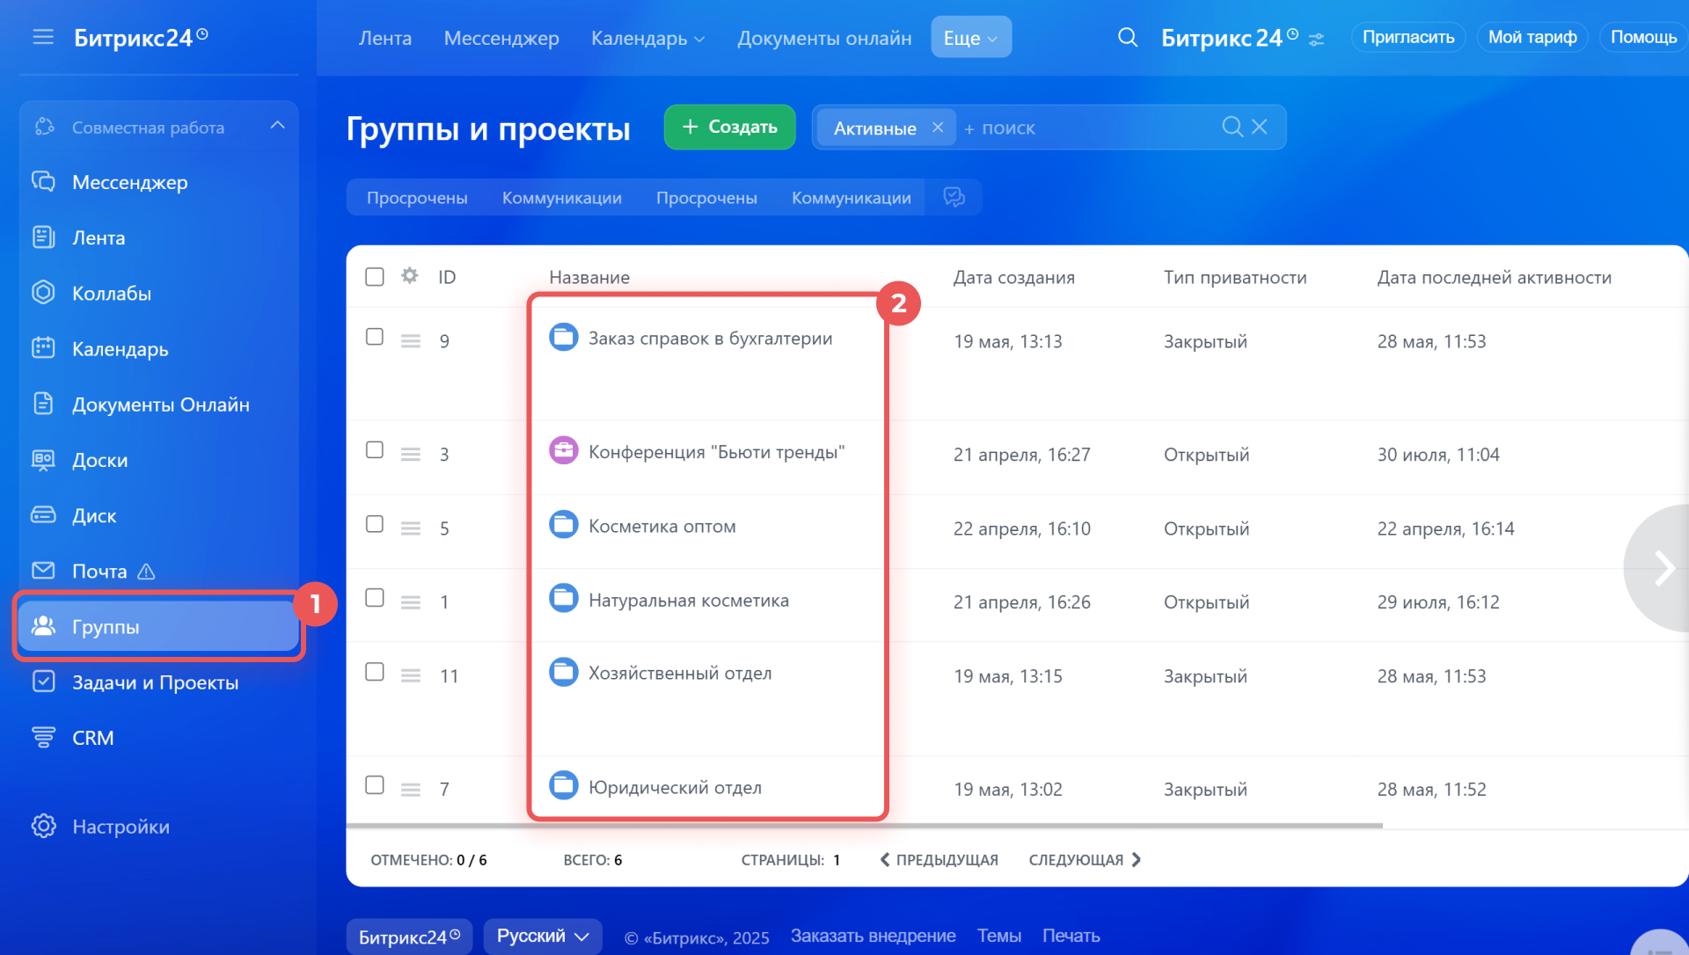Screen dimensions: 1689x955
Task: Click the purple Конференция group icon
Action: [564, 450]
